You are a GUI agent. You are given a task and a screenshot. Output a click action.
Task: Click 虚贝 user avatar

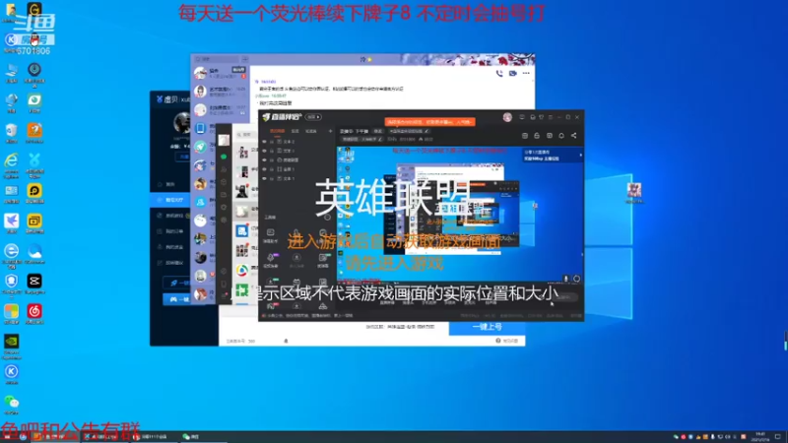tap(182, 122)
